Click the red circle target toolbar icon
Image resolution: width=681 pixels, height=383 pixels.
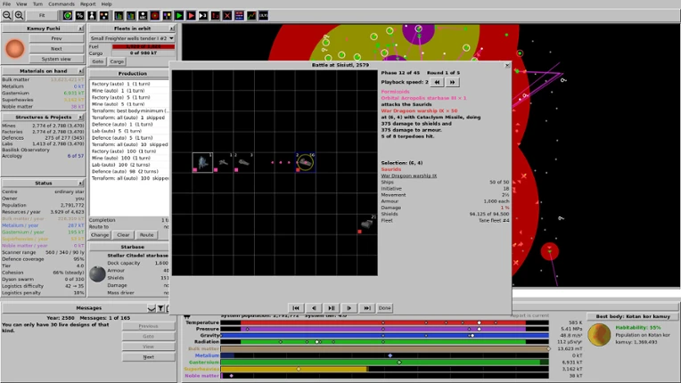coord(154,16)
